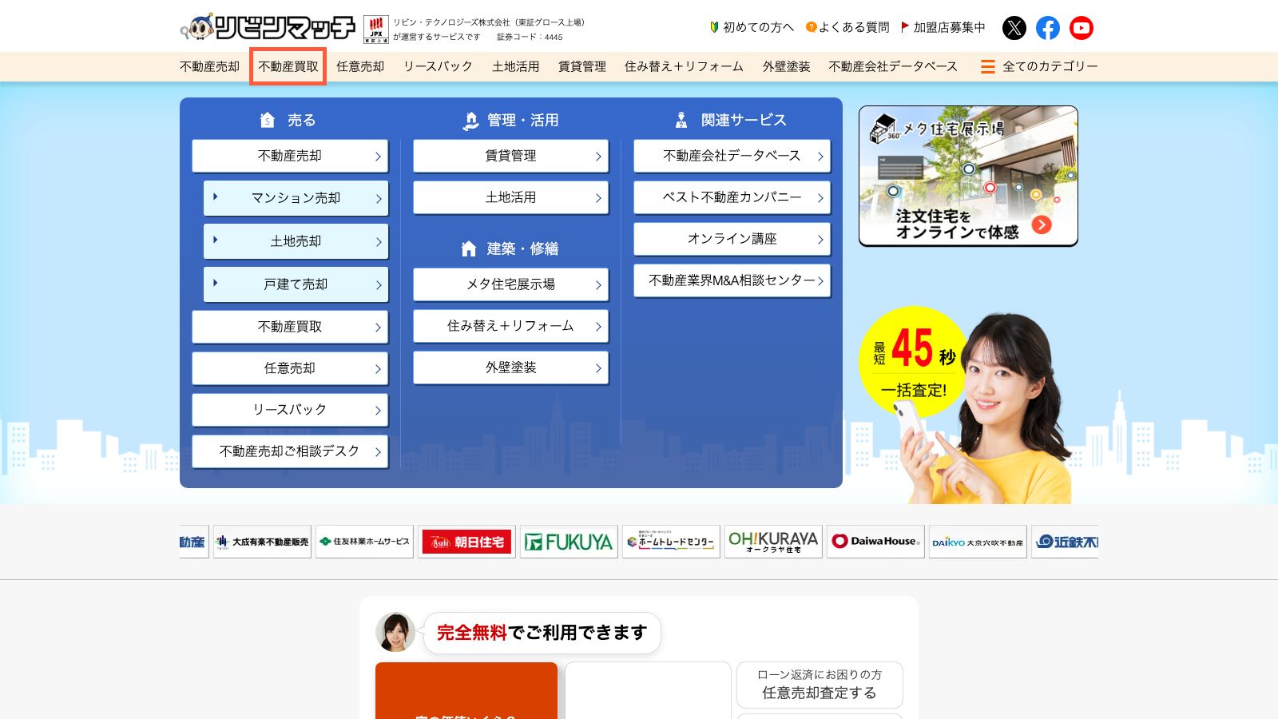Click 土地活用 button in 管理・活用 panel
1278x719 pixels.
(510, 197)
